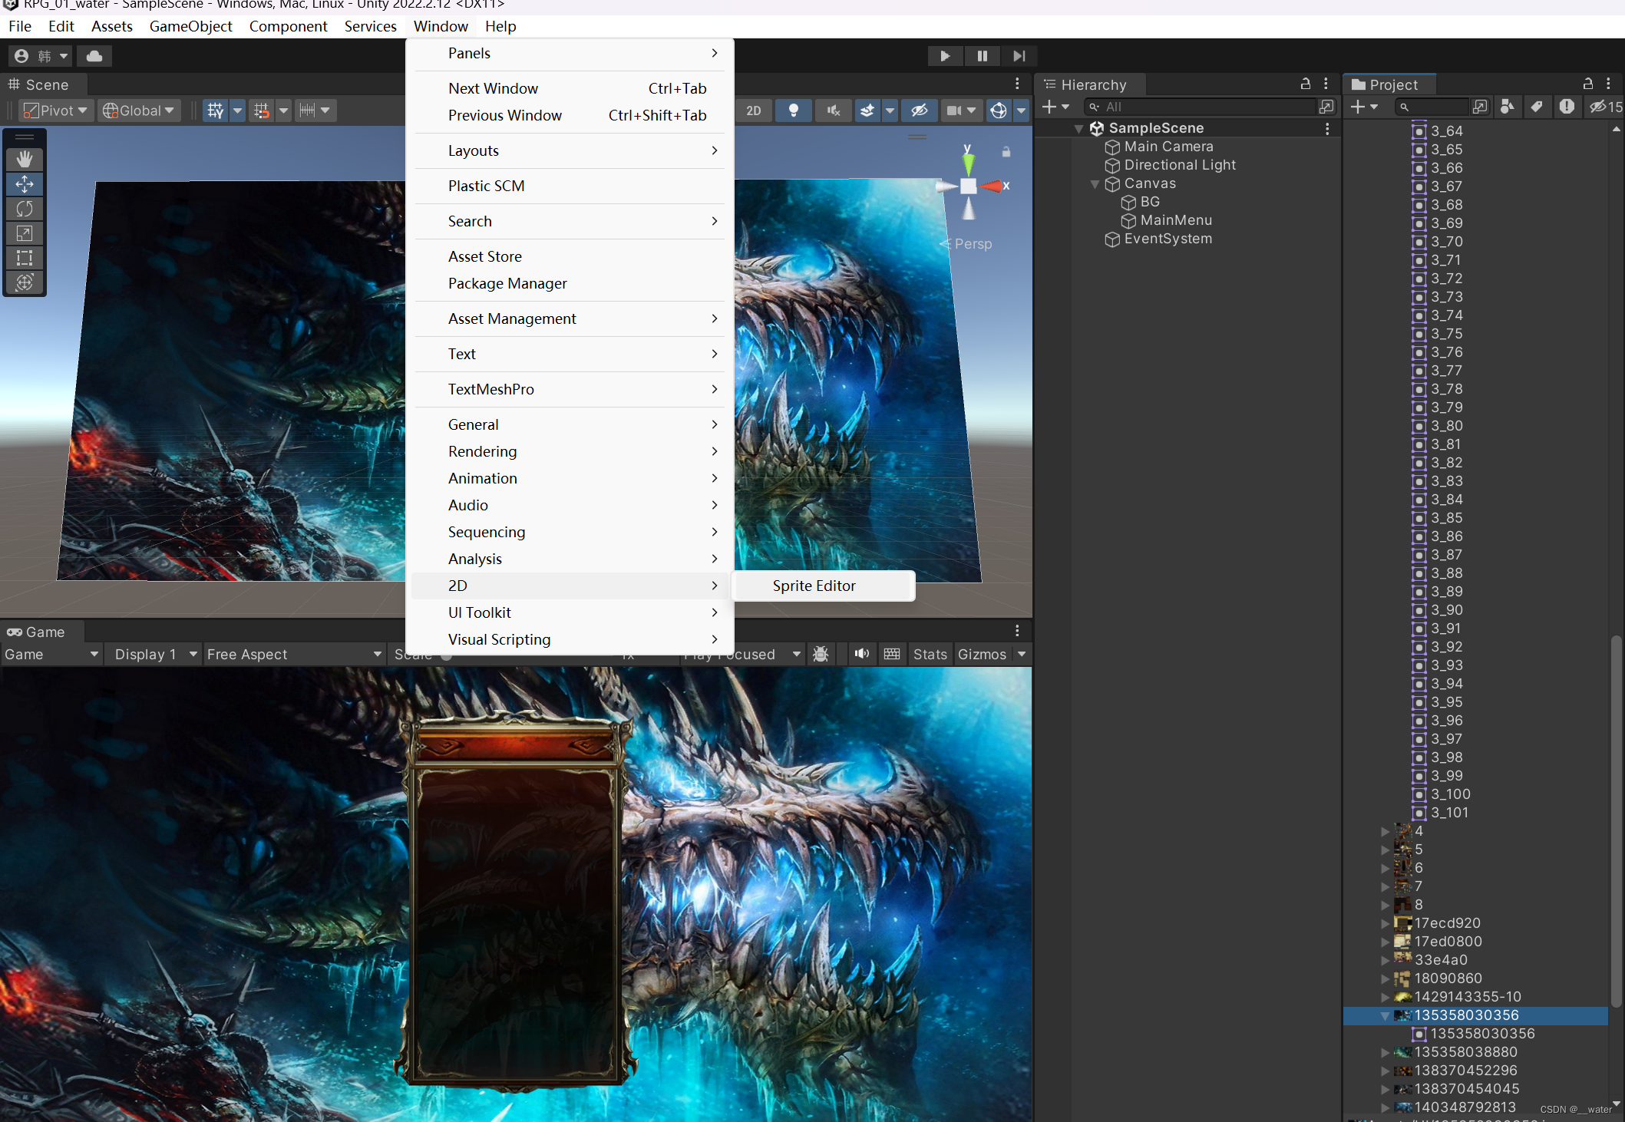Open the File menu
Image resolution: width=1625 pixels, height=1122 pixels.
(20, 26)
